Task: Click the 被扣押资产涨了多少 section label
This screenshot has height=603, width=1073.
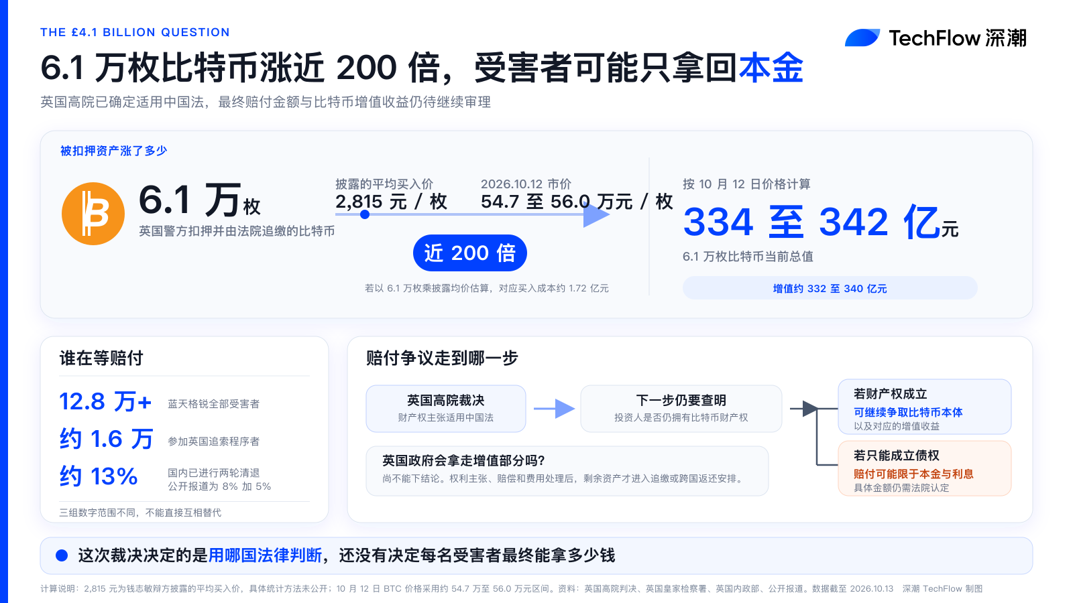Action: pos(113,151)
